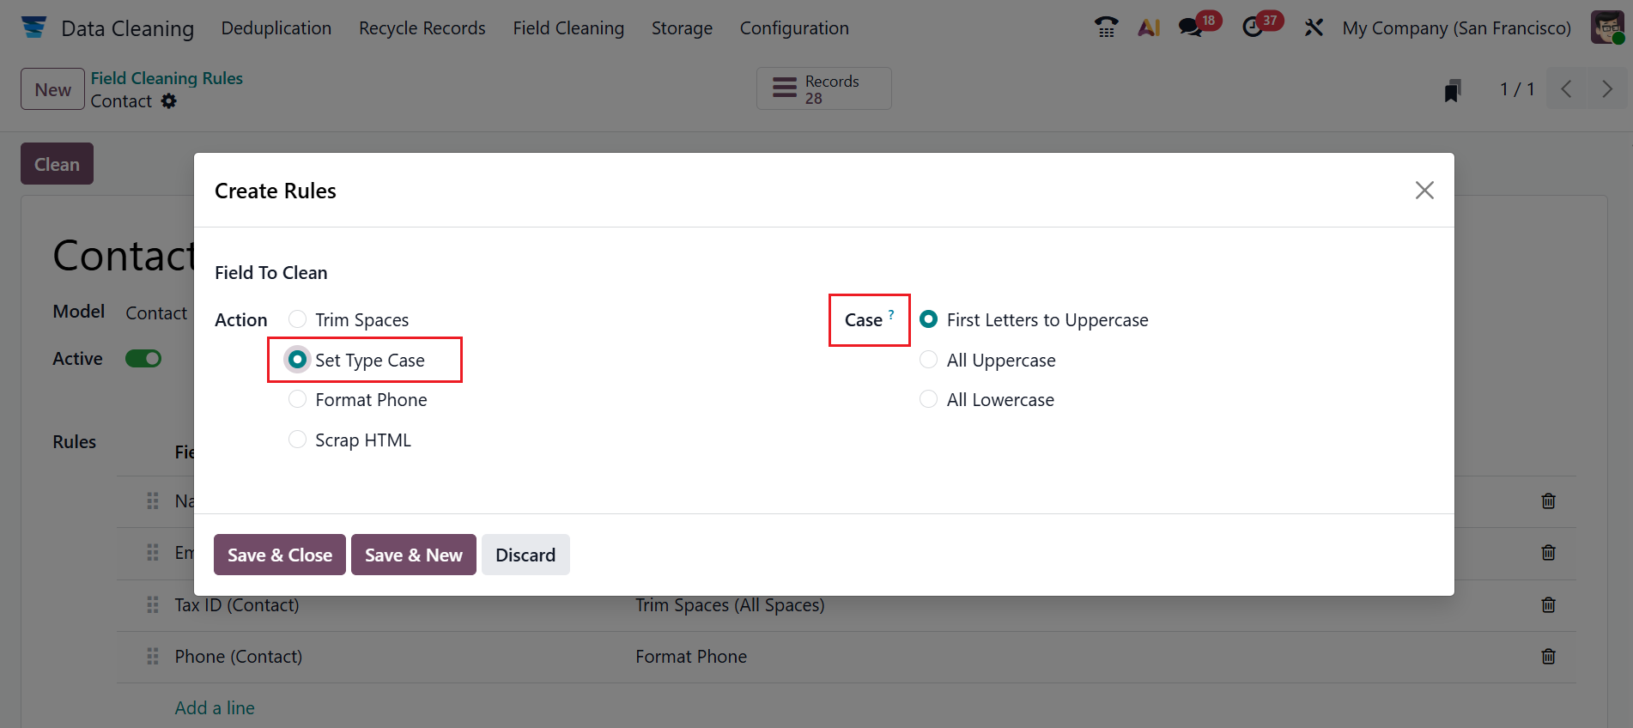Open the debug tools wrench icon
The width and height of the screenshot is (1633, 728).
click(x=1314, y=27)
